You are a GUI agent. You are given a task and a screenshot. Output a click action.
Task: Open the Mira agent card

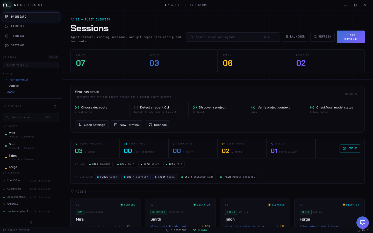(x=106, y=213)
